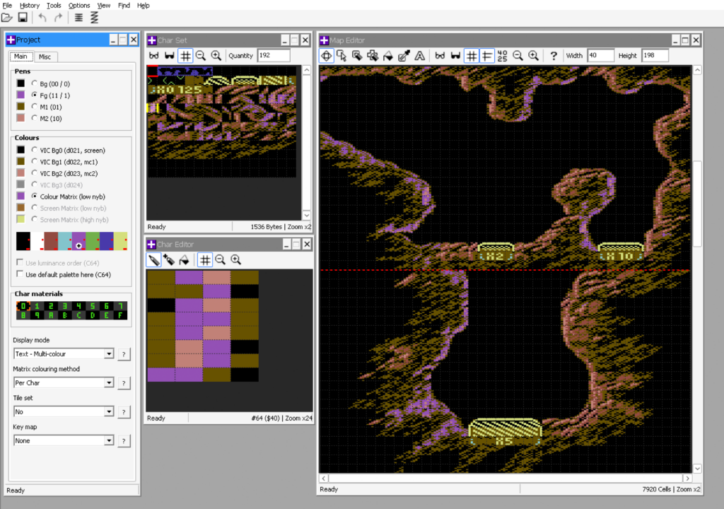
Task: Pick the green swatch in the colour palette
Action: (93, 240)
